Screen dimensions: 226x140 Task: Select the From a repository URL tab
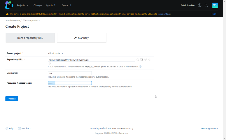coord(30,38)
